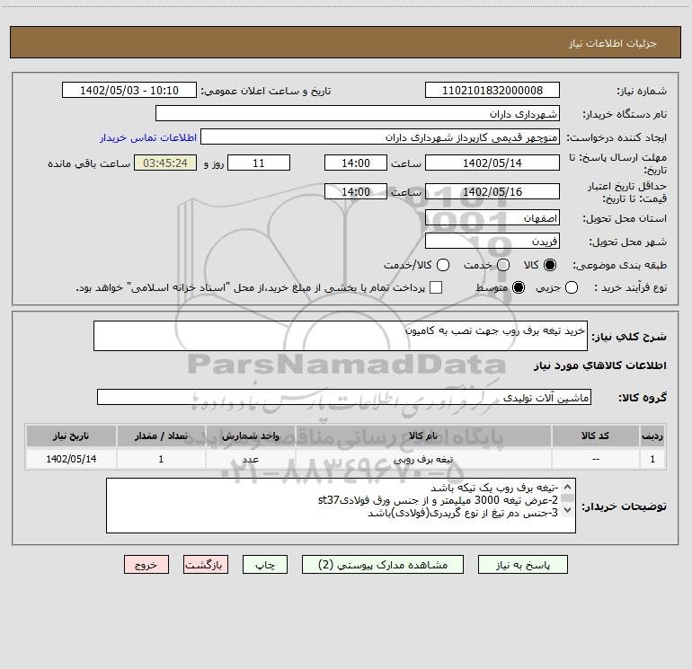Click the شرح کلی نیاز description box
692x669 pixels.
click(341, 336)
